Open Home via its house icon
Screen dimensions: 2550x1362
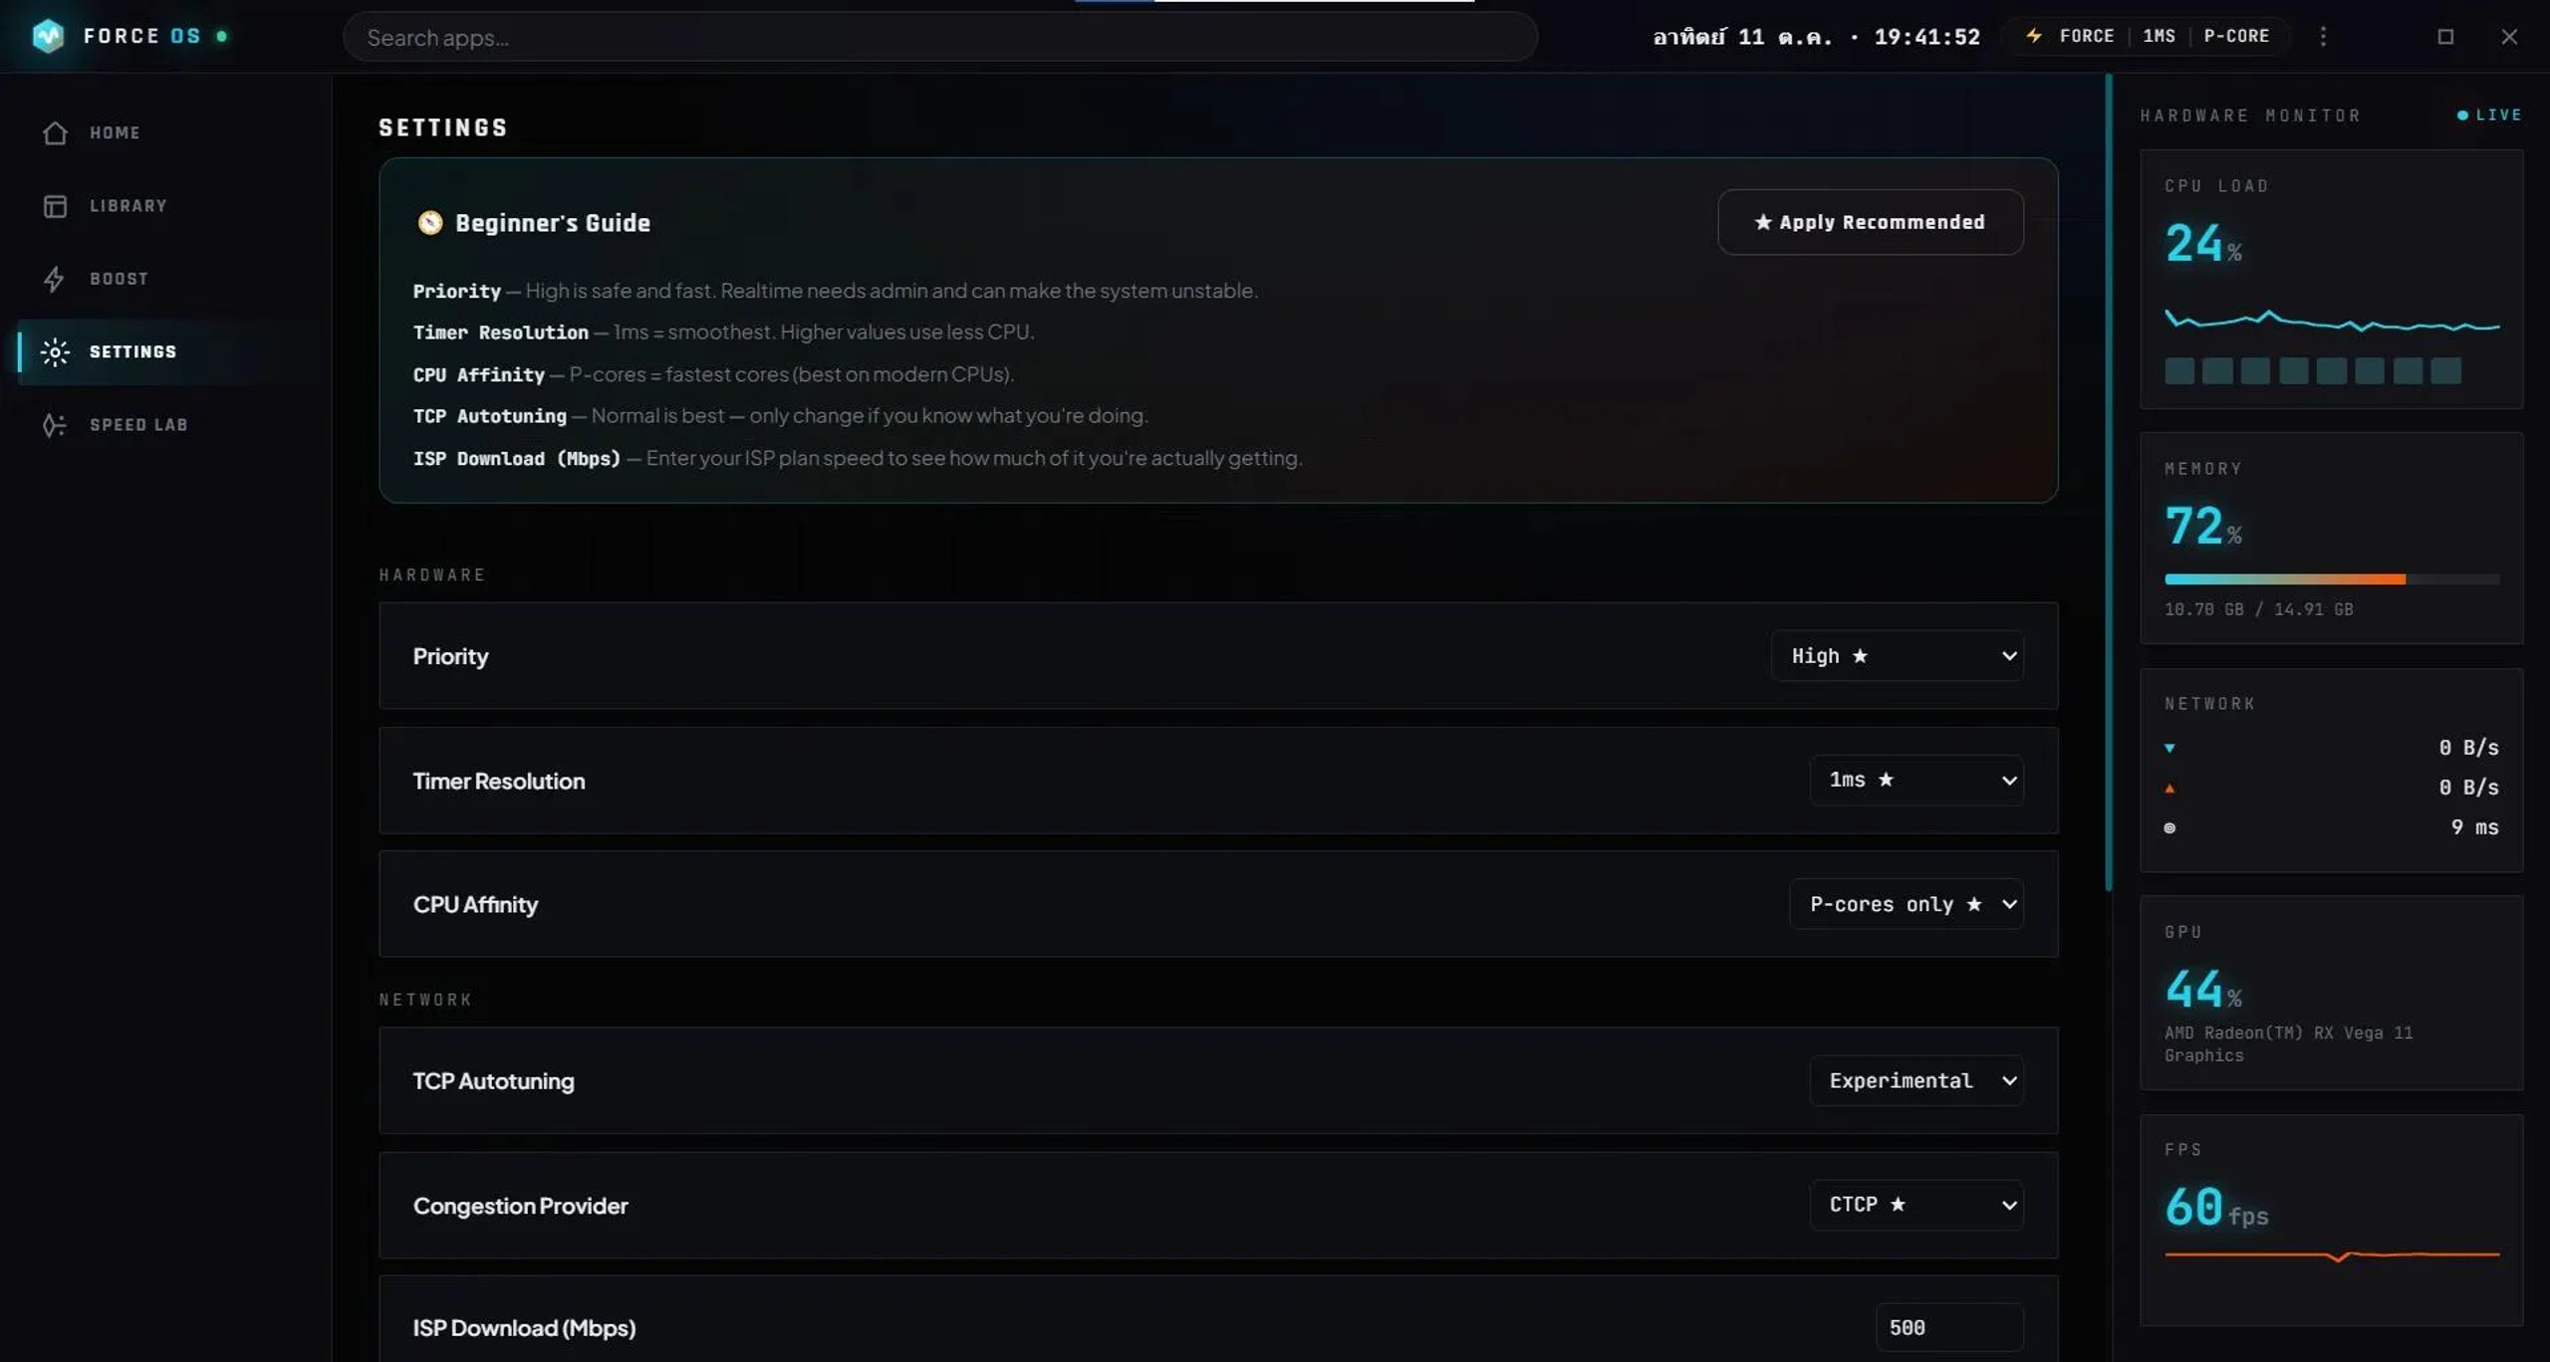[x=55, y=132]
